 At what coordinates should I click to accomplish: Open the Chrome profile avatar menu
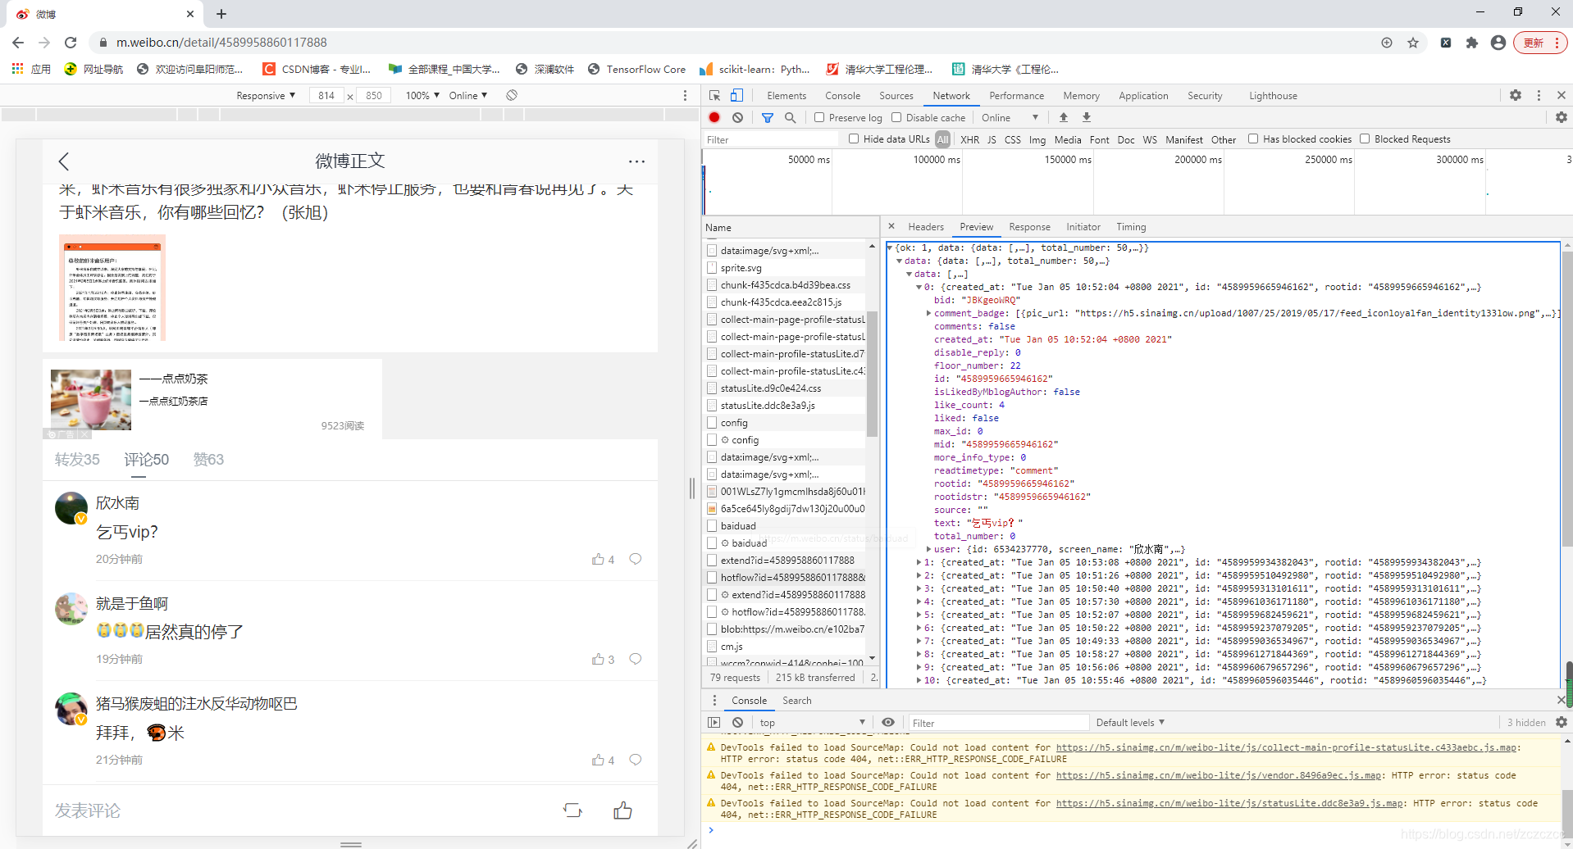click(x=1498, y=43)
